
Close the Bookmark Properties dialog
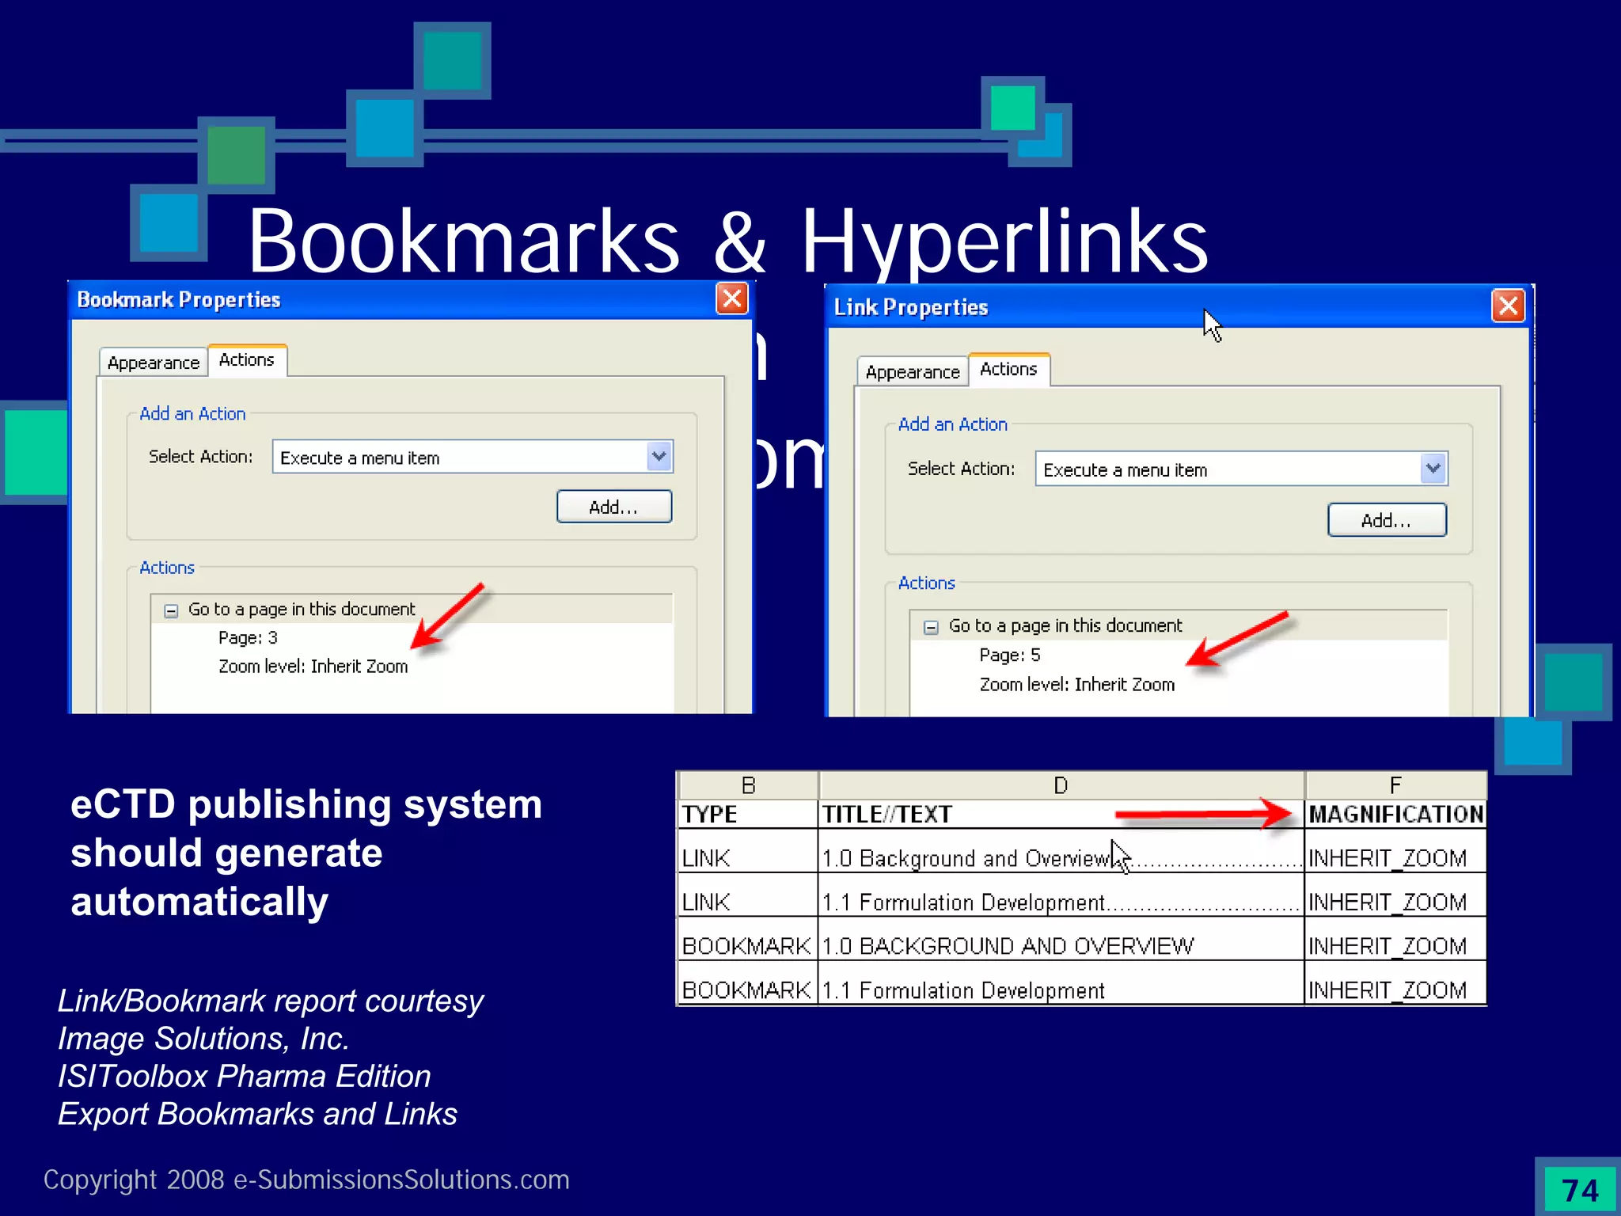point(731,299)
